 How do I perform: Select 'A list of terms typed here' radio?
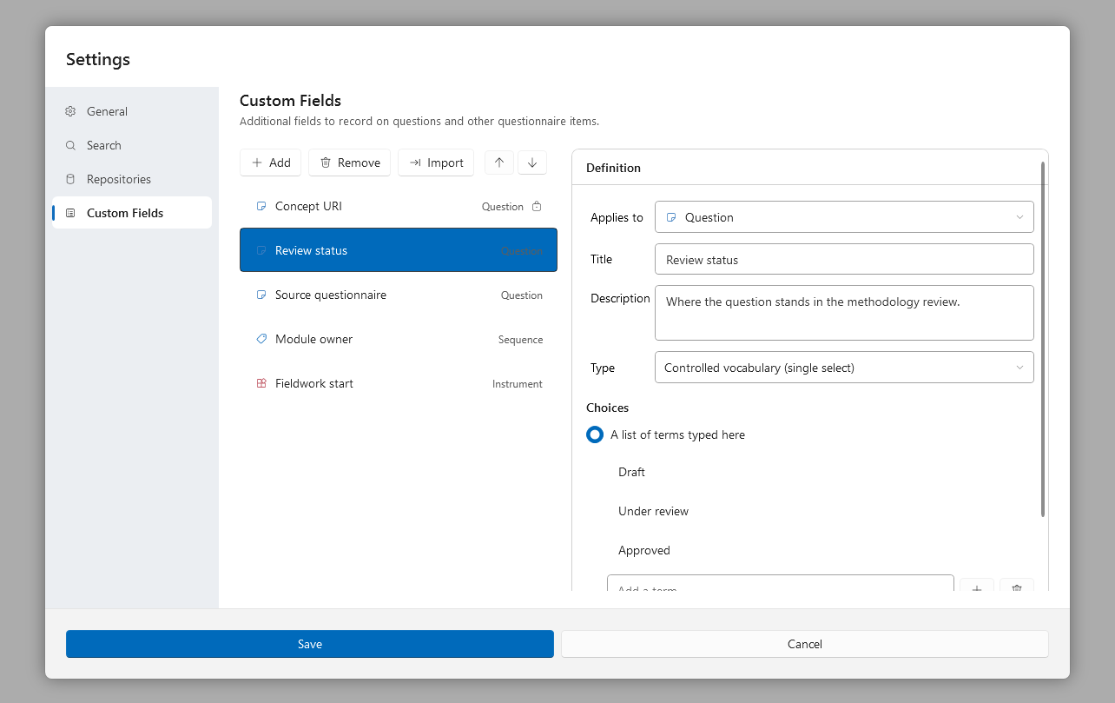click(595, 434)
